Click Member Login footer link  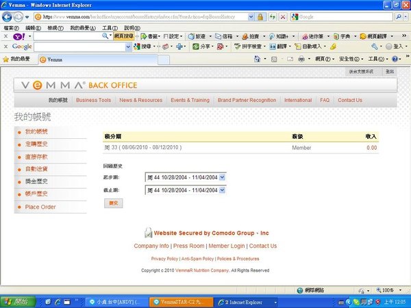click(227, 246)
